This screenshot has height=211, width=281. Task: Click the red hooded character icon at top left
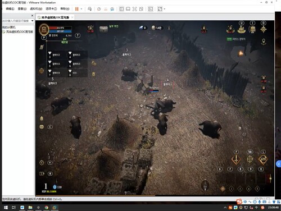pos(90,29)
